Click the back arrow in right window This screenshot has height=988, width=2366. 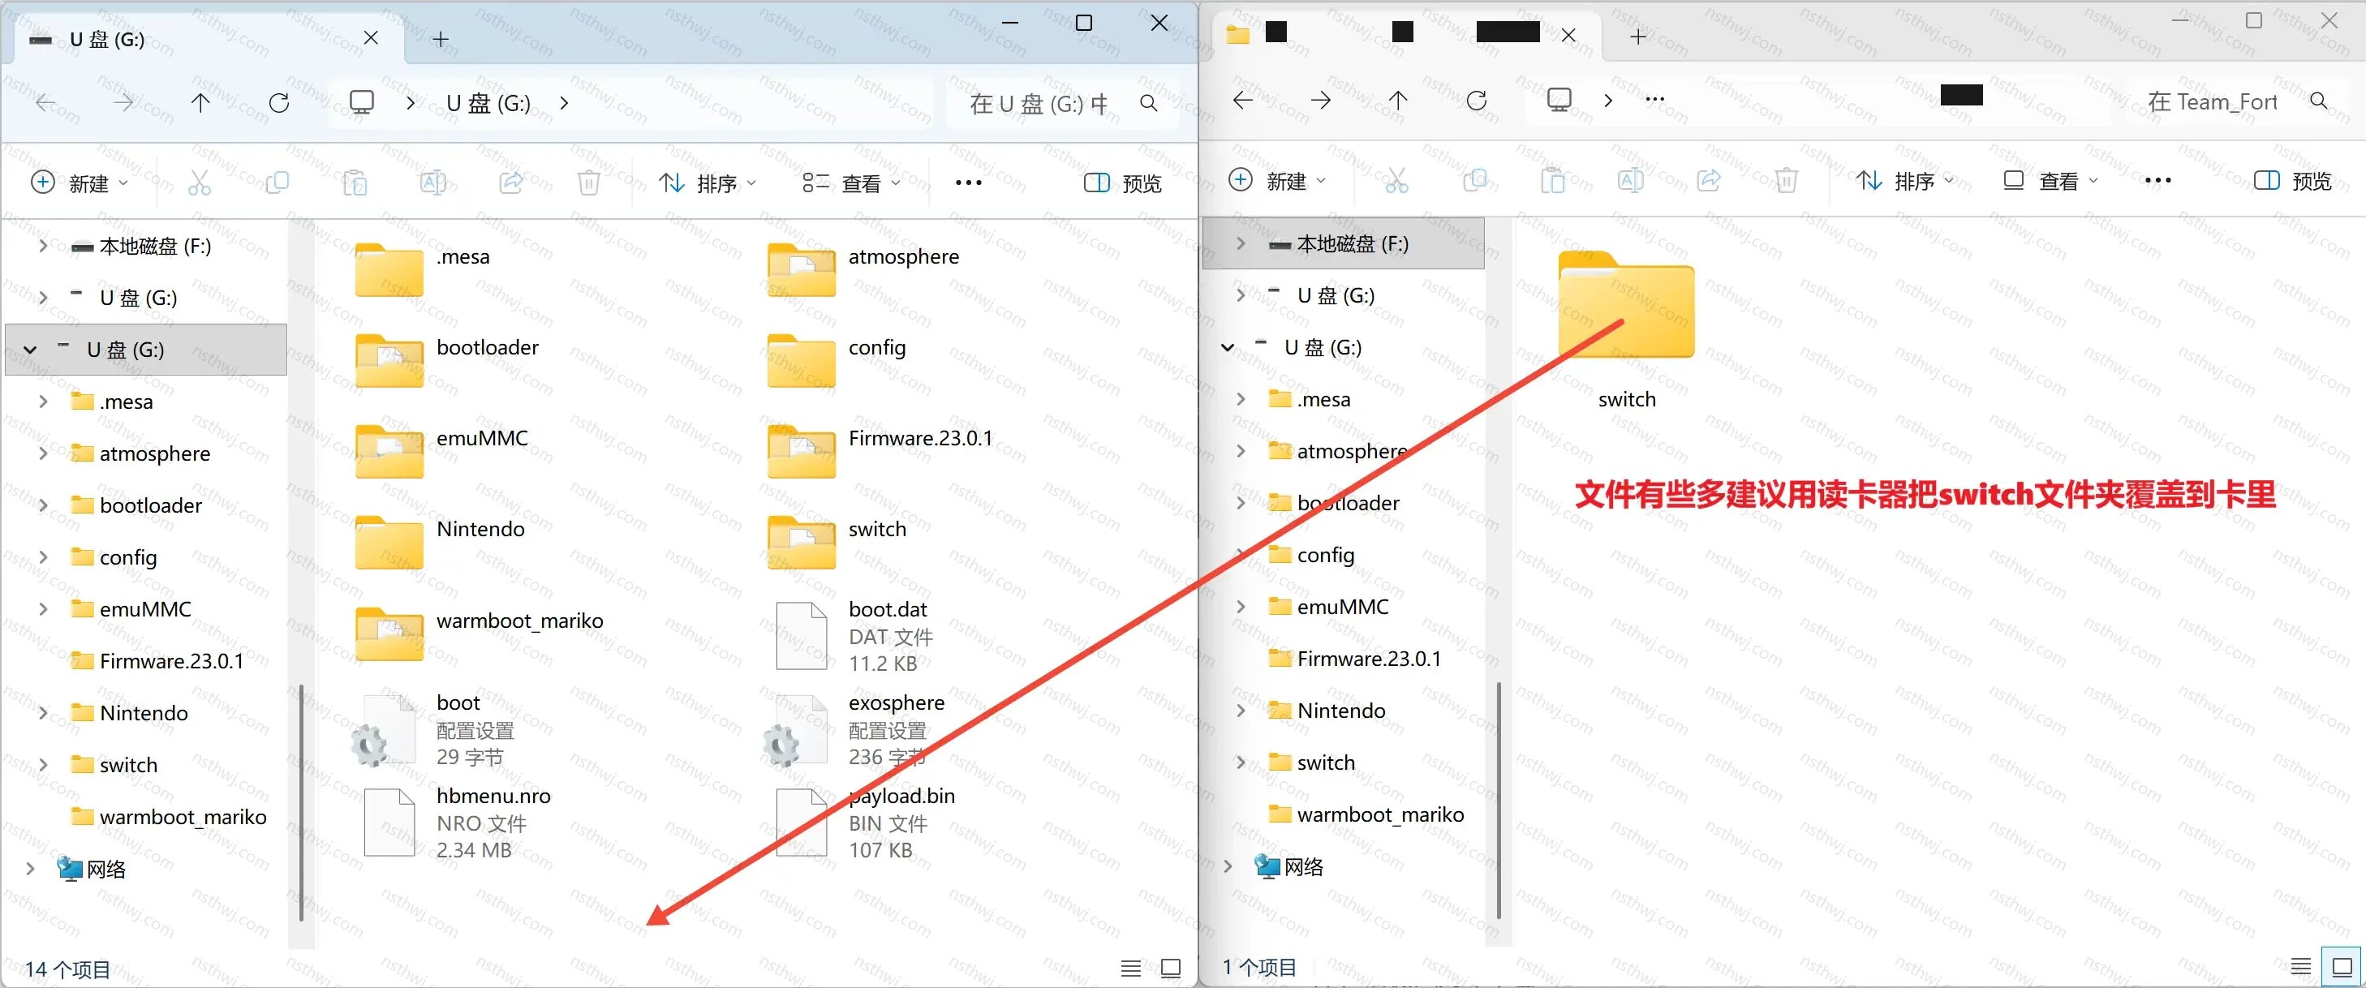(x=1243, y=100)
